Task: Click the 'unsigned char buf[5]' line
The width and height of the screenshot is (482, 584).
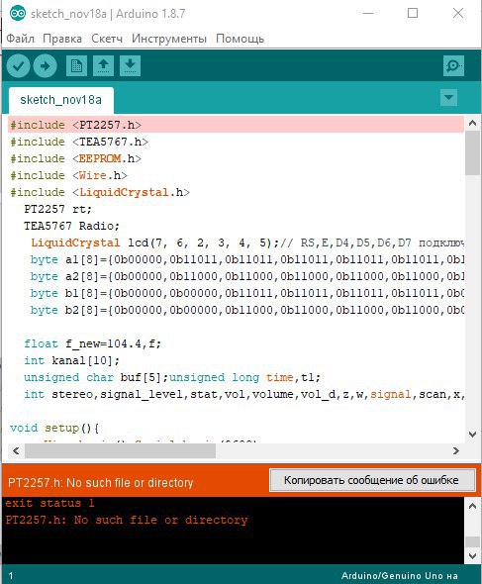Action: click(172, 377)
